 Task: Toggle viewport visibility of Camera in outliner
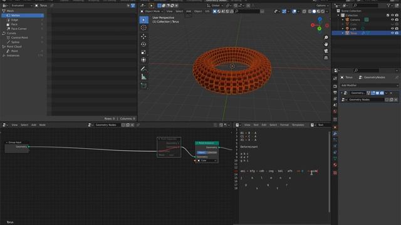click(392, 19)
